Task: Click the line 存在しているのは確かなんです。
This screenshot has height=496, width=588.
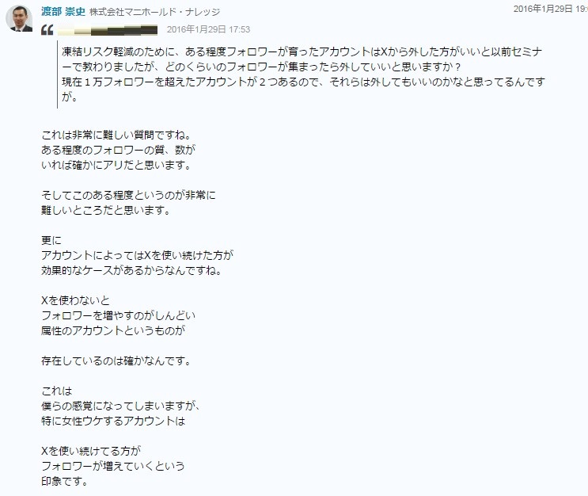Action: point(117,361)
